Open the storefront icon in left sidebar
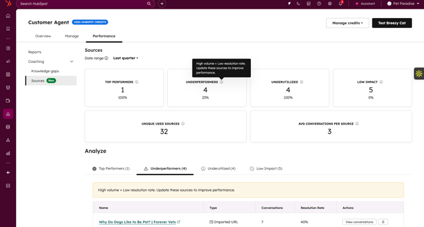Viewport: 424px width, 227px height. [8, 87]
